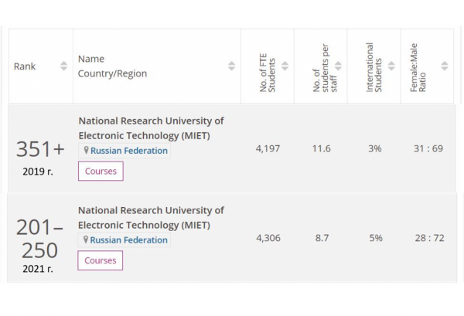The width and height of the screenshot is (464, 316).
Task: Click Female:Male Ratio header text
Action: click(418, 68)
